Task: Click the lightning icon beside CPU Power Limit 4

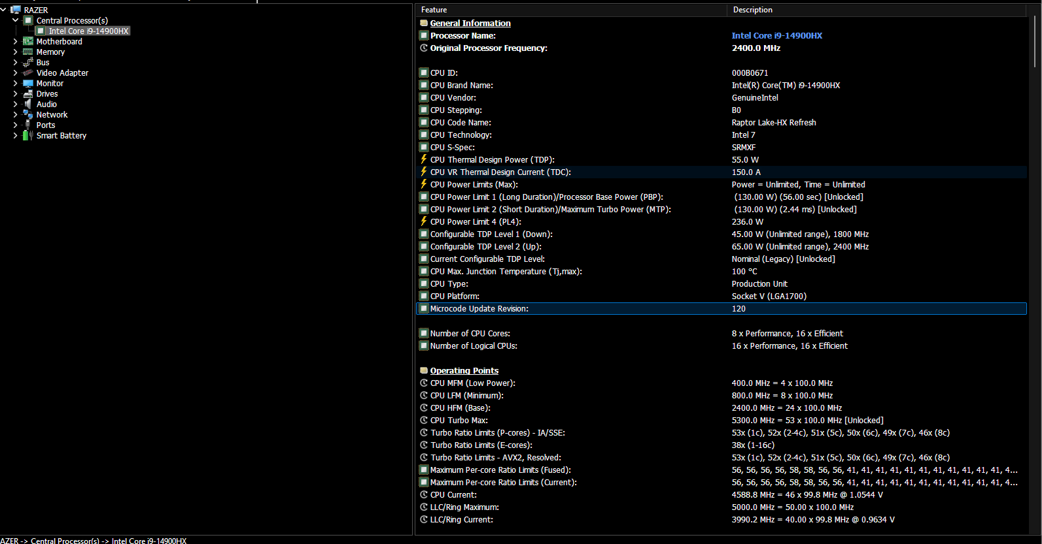Action: [424, 221]
